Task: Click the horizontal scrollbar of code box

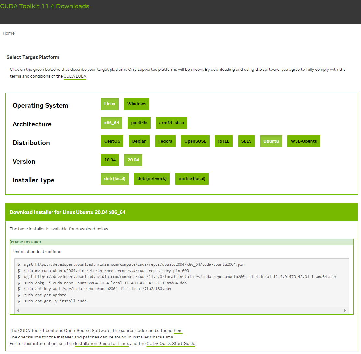Action: pyautogui.click(x=181, y=311)
